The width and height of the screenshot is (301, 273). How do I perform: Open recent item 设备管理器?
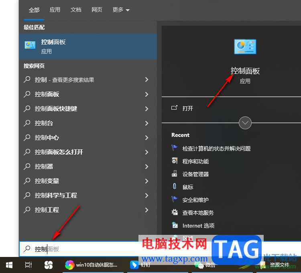click(x=195, y=174)
